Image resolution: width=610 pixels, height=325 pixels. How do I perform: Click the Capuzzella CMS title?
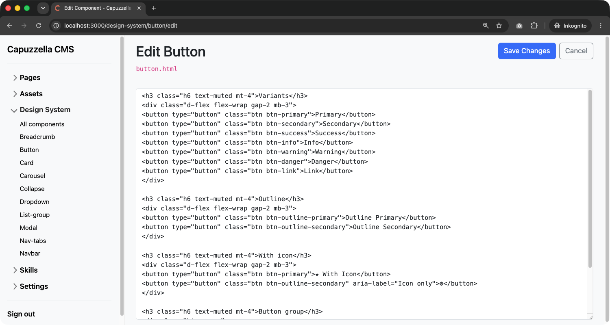(x=41, y=50)
